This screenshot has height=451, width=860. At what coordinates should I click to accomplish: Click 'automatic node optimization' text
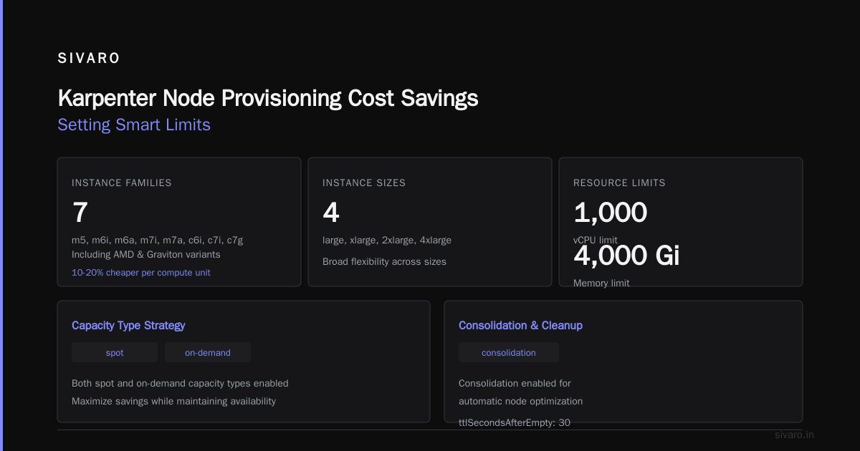520,401
